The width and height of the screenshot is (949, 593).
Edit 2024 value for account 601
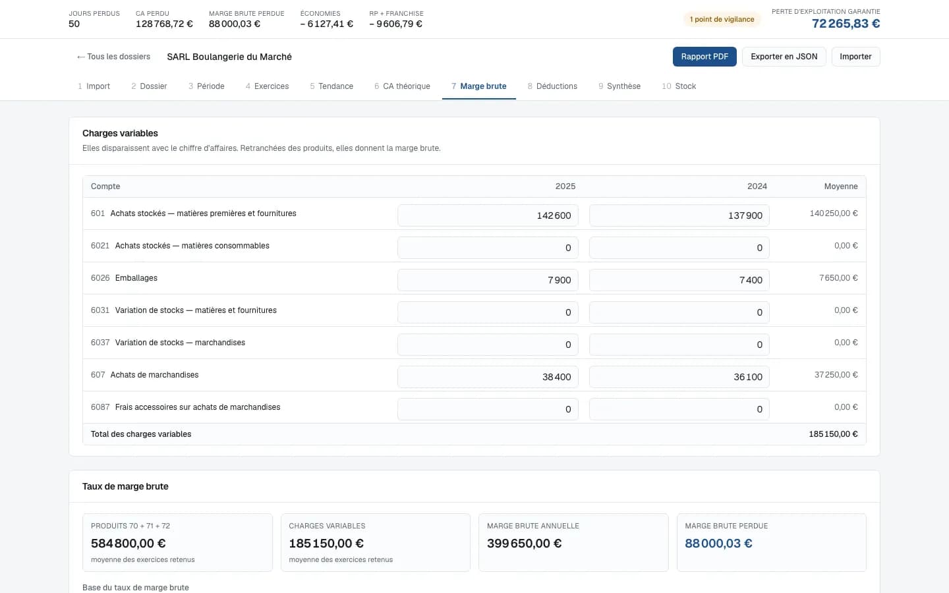679,215
